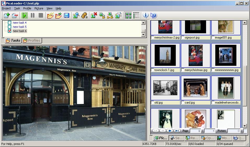
Task: Open the Project menu
Action: [x=6, y=8]
